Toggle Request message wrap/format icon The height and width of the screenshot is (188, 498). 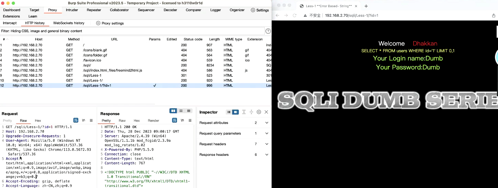pos(76,121)
